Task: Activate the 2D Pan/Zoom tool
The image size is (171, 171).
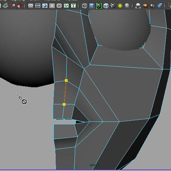Action: [x=12, y=6]
